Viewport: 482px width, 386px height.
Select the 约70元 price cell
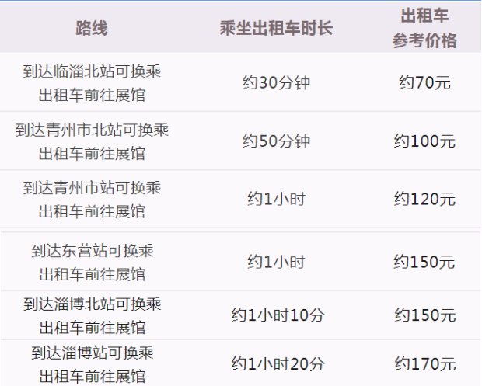pyautogui.click(x=424, y=83)
